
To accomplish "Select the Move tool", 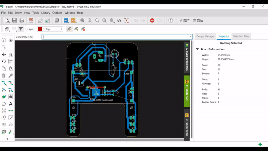I will point(4,54).
